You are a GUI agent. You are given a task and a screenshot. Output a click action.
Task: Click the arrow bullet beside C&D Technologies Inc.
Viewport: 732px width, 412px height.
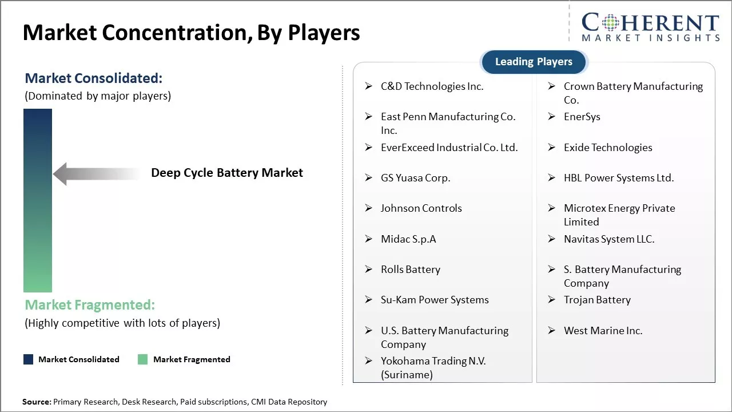[x=369, y=86]
